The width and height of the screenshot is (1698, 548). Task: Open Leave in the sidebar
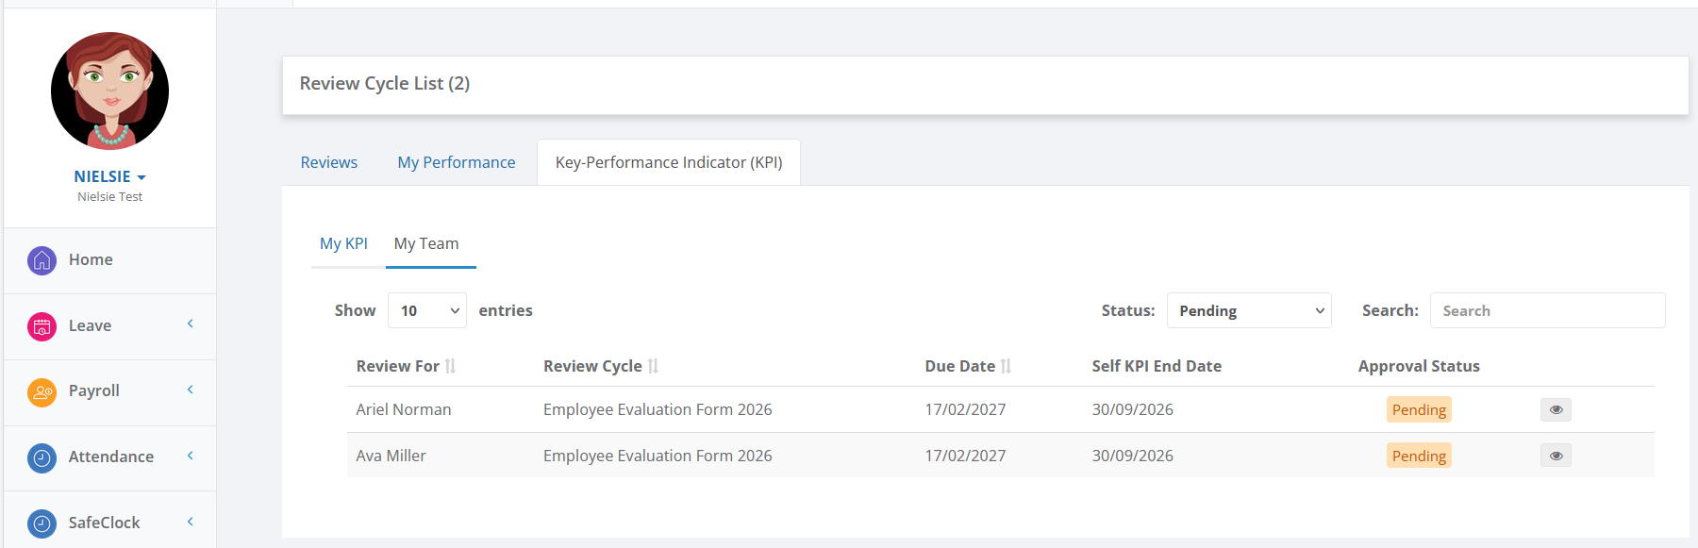(90, 325)
